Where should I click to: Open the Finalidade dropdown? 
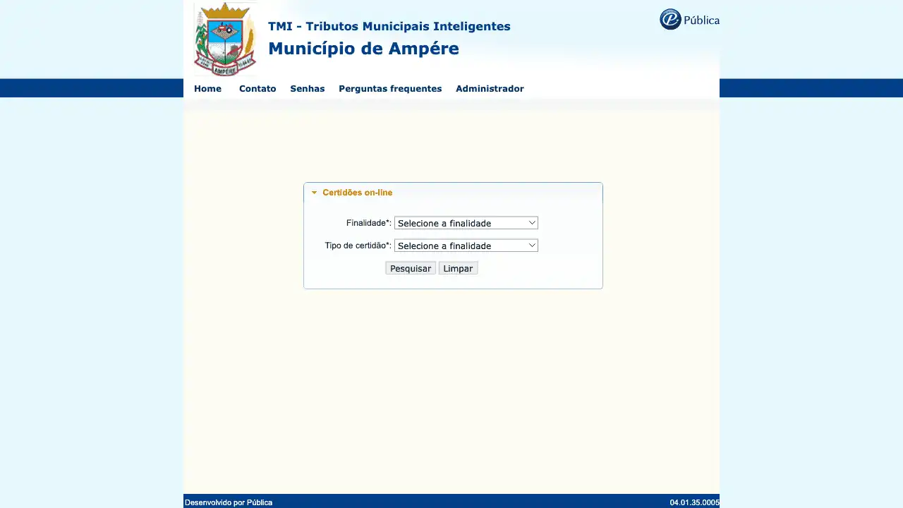coord(466,223)
